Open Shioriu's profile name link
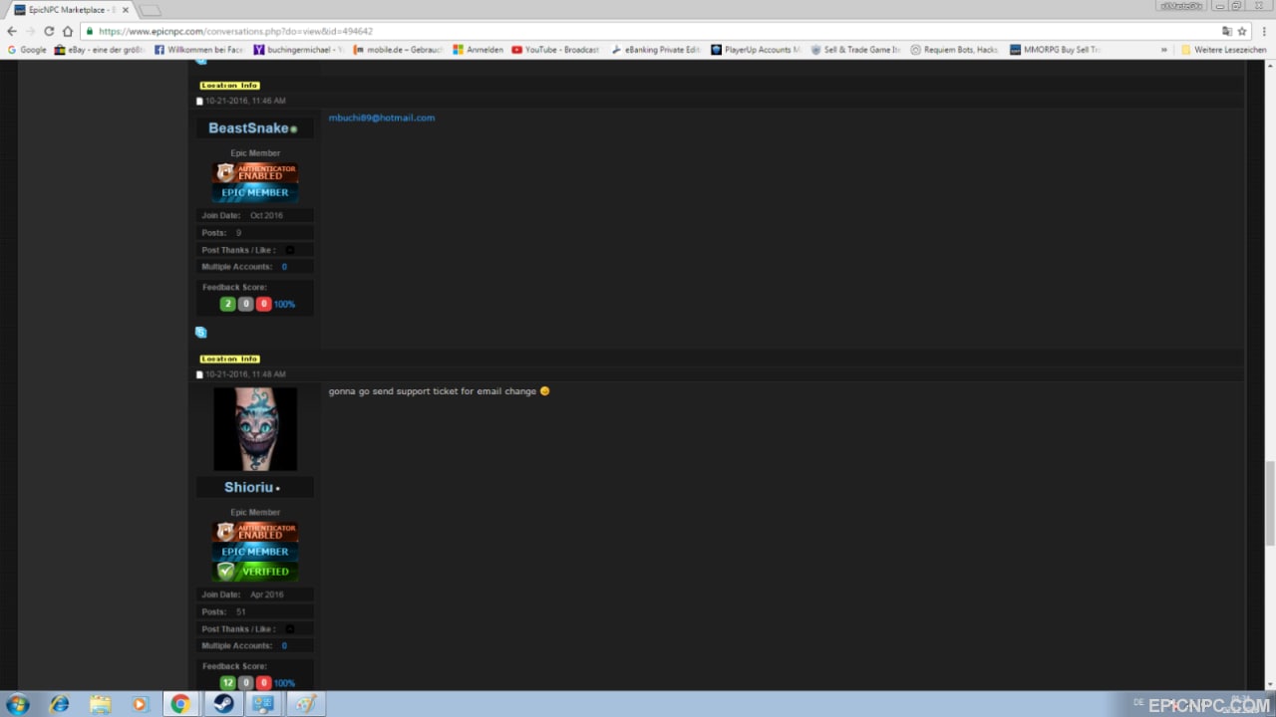The width and height of the screenshot is (1276, 717). click(248, 487)
